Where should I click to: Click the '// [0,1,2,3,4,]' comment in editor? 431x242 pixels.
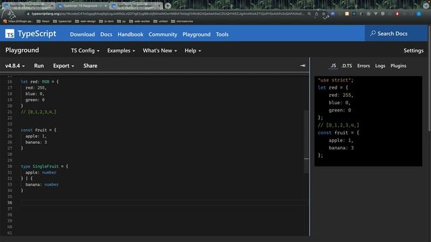(x=38, y=112)
